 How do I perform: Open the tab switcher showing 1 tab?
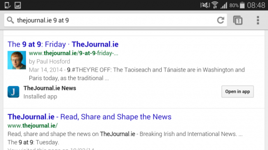tap(238, 20)
